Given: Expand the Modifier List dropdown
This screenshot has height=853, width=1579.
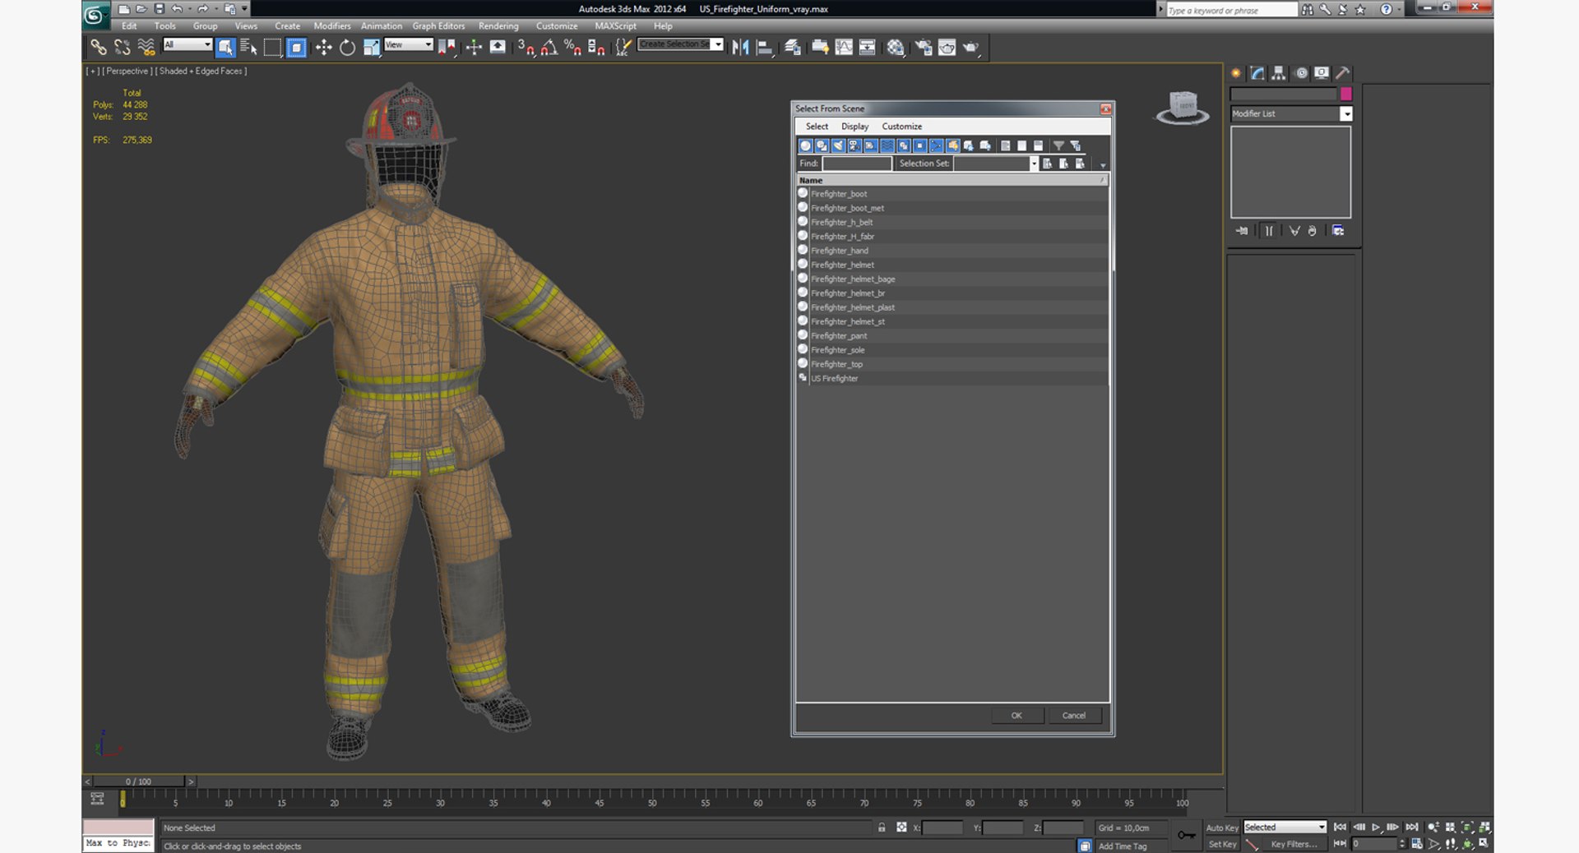Looking at the screenshot, I should click(1346, 113).
